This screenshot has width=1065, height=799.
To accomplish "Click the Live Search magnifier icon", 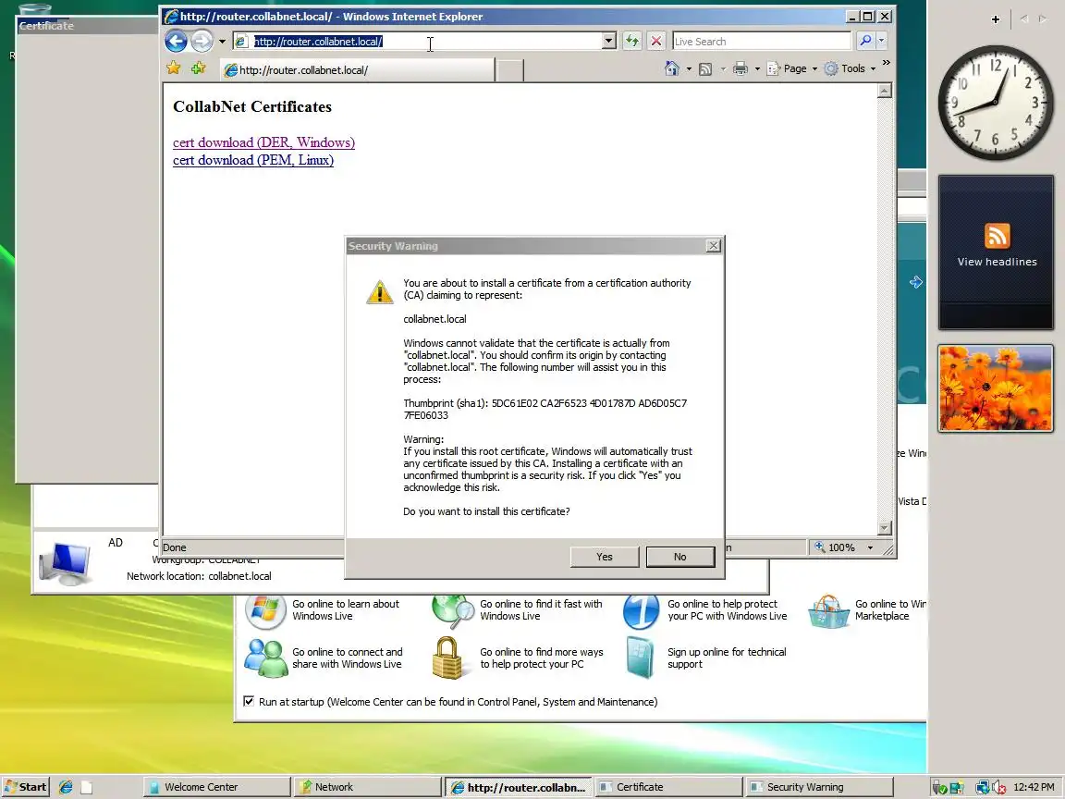I will (864, 41).
